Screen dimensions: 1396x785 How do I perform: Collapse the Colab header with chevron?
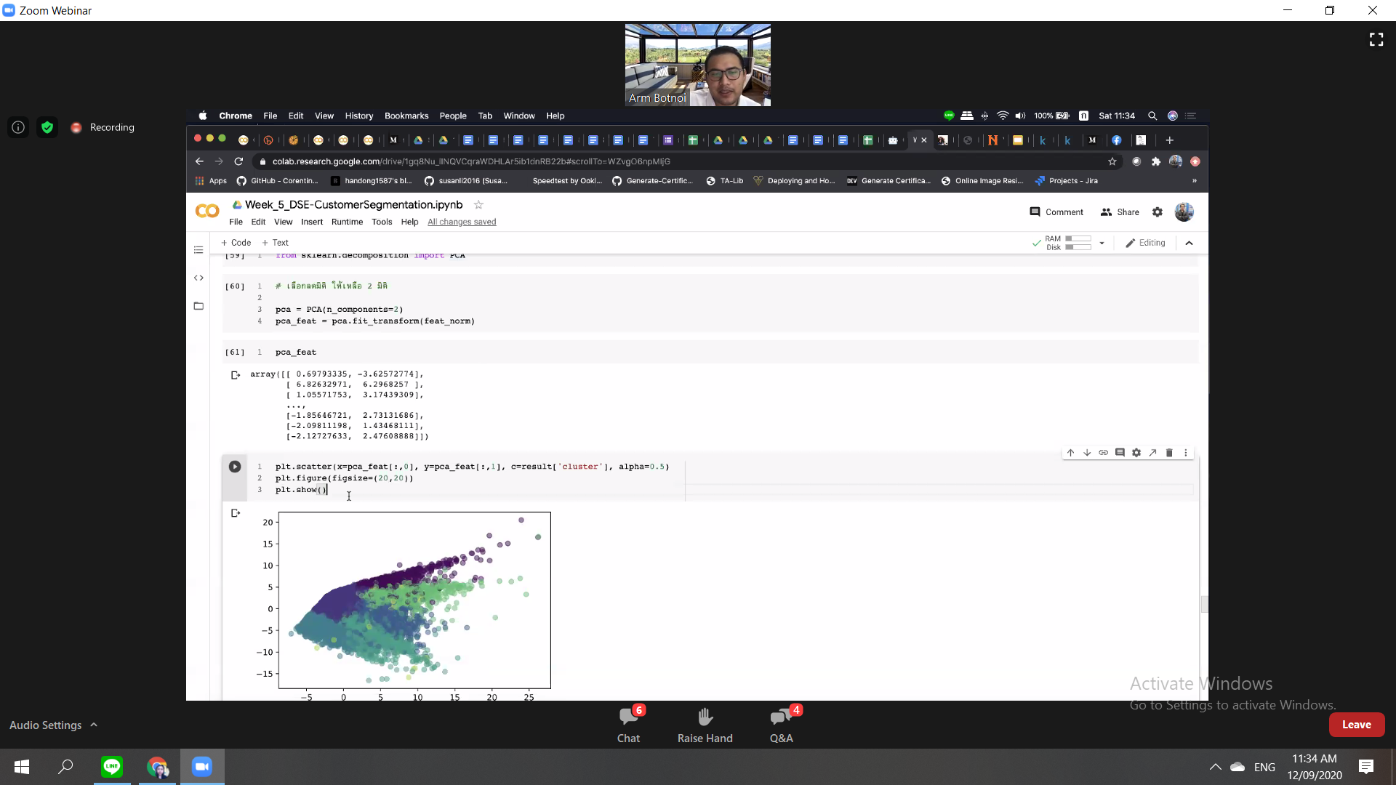point(1190,243)
